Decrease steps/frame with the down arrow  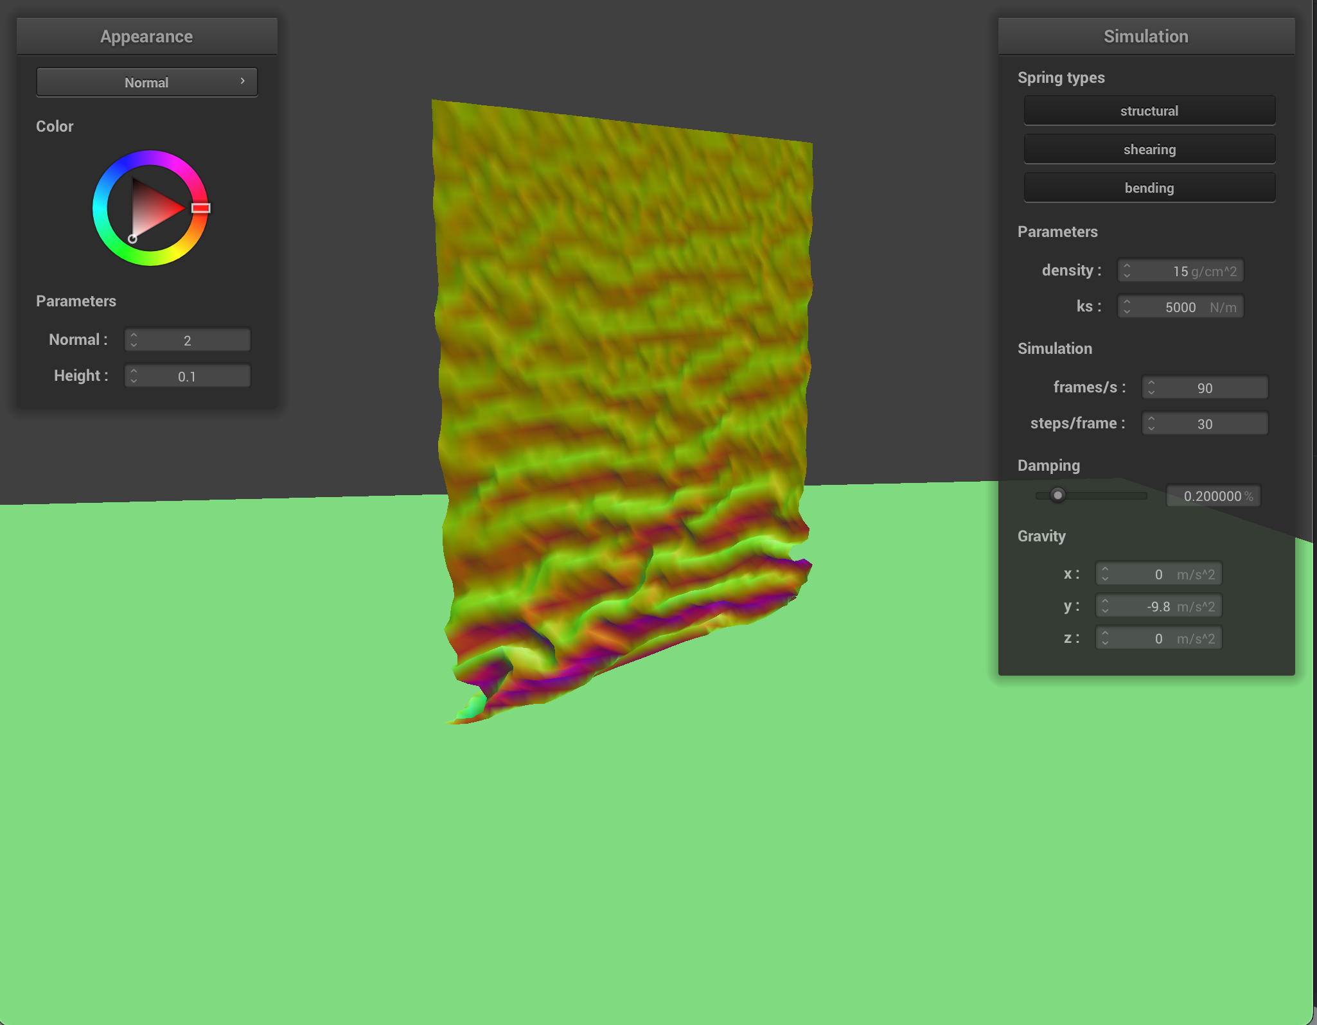1151,429
